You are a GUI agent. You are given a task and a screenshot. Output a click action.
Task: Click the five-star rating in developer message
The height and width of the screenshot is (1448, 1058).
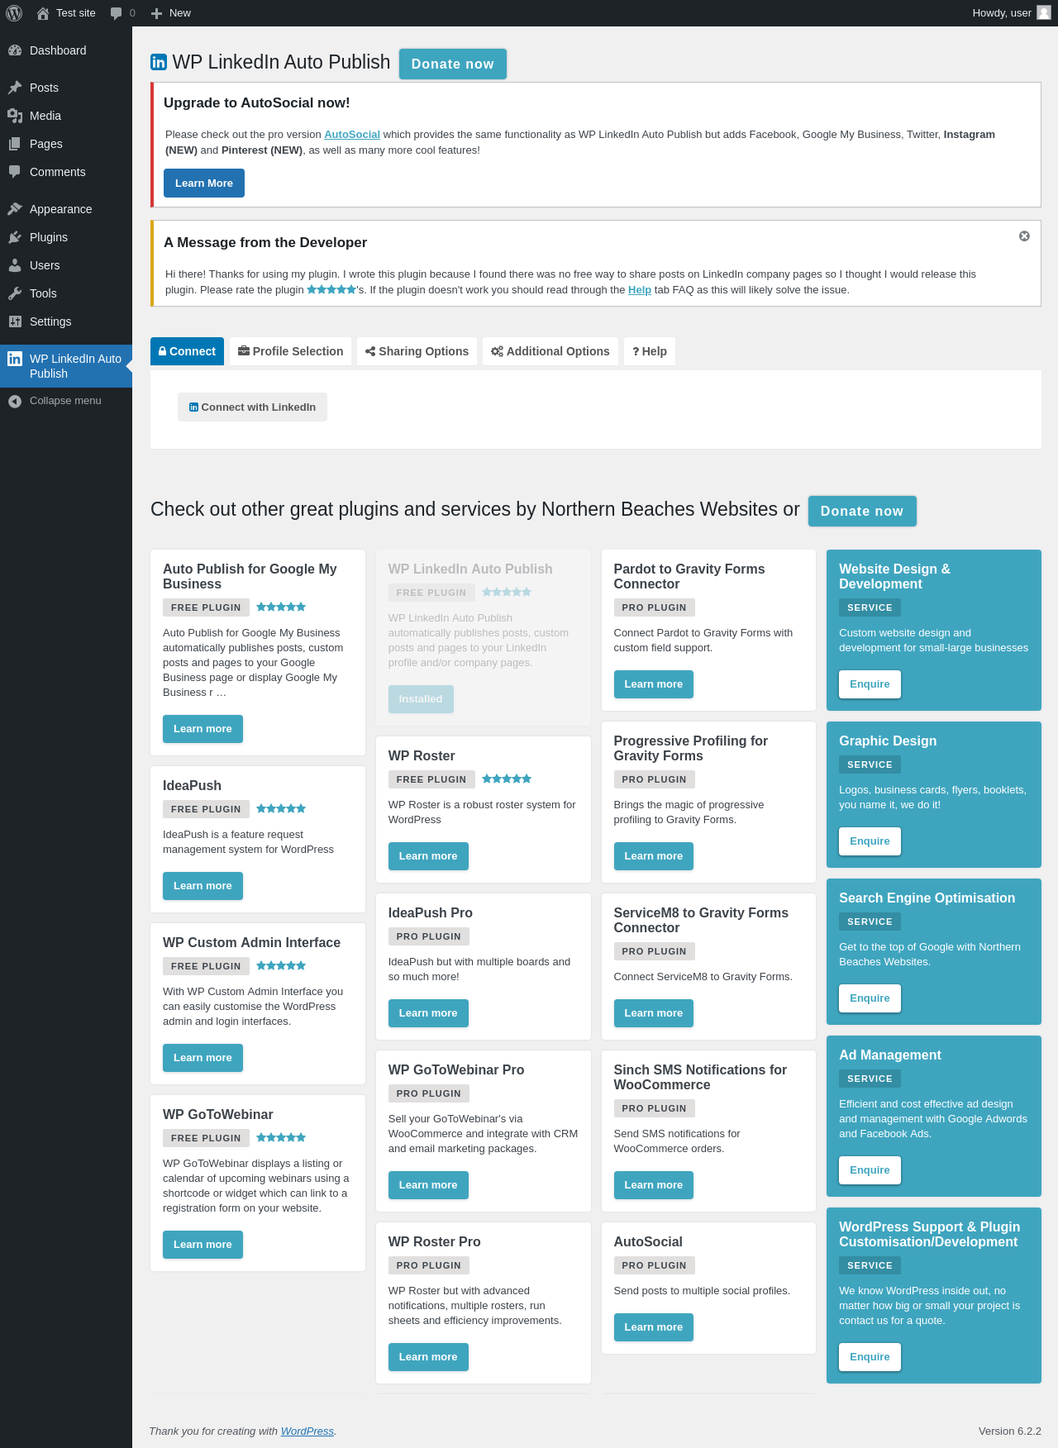point(331,290)
